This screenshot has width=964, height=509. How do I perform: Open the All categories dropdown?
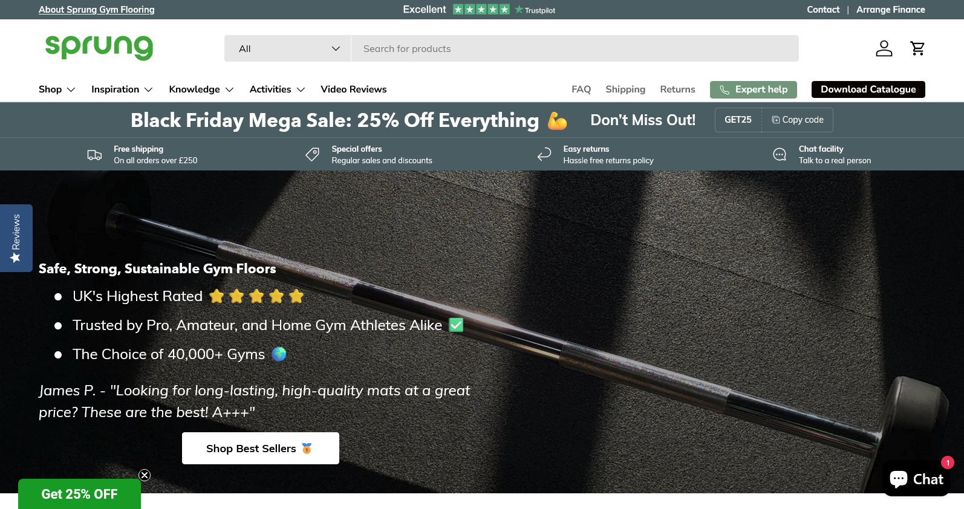(x=288, y=48)
